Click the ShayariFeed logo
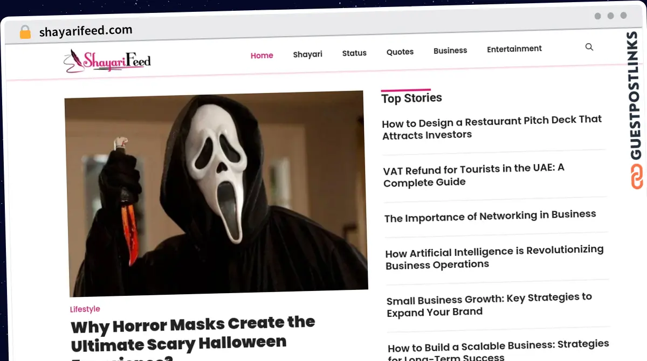This screenshot has height=361, width=647. [x=107, y=61]
